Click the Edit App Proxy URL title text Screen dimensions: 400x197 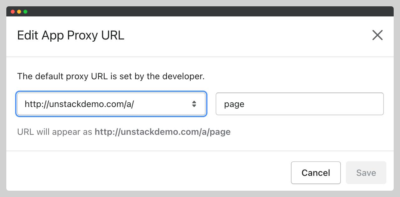pyautogui.click(x=70, y=35)
